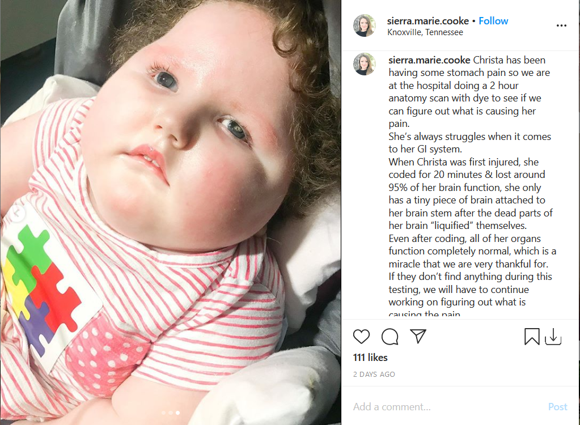Viewport: 580px width, 425px height.
Task: Follow sierra.marie.cooke
Action: click(493, 21)
